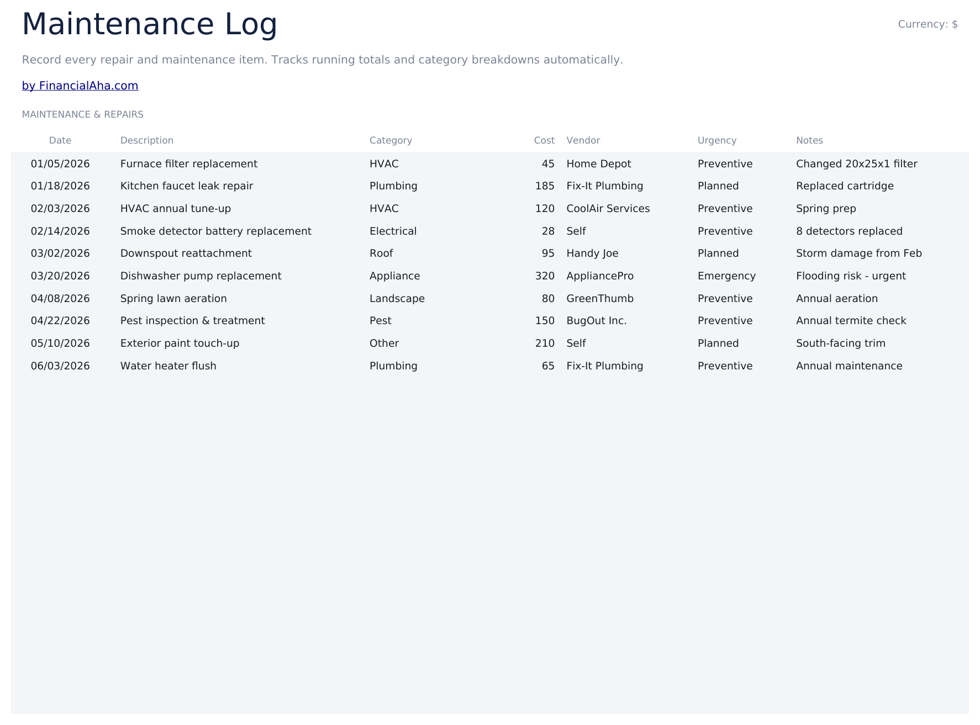This screenshot has width=980, height=725.
Task: Click the cost cell 95
Action: 548,253
